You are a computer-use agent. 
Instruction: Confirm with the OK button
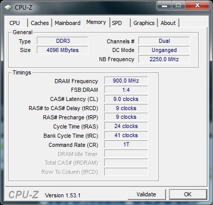(188, 194)
